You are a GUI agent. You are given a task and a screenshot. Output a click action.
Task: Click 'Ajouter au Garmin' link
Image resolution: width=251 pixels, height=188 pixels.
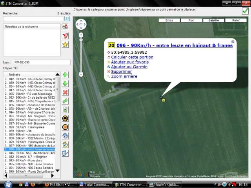click(x=129, y=67)
